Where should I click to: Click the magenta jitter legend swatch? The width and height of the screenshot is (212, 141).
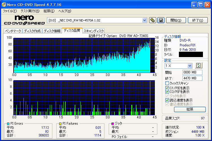pyautogui.click(x=113, y=123)
